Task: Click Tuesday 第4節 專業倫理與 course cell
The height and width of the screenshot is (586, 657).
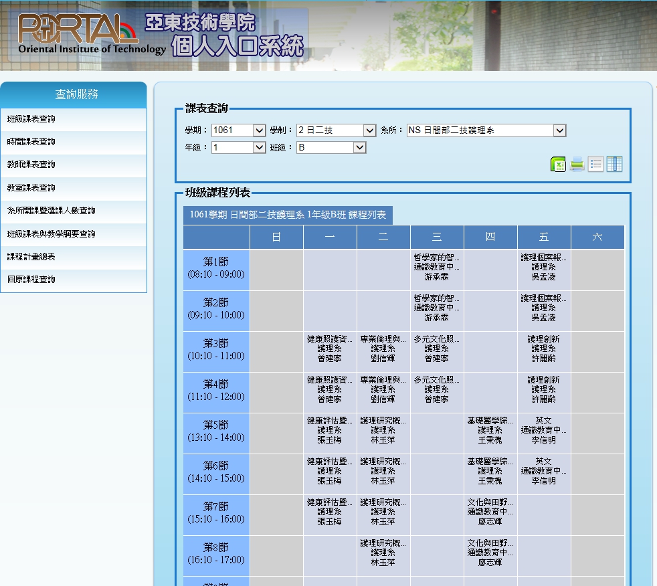Action: [x=383, y=393]
